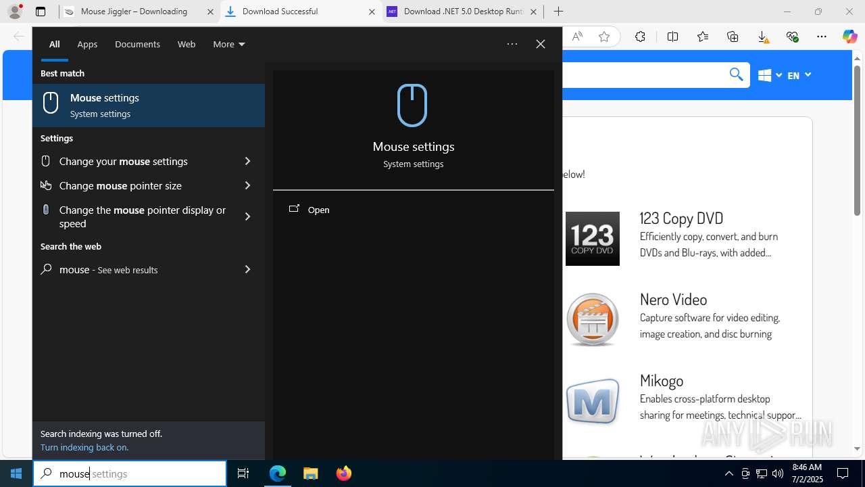The image size is (865, 487).
Task: Click website search magnifier icon
Action: pos(737,74)
